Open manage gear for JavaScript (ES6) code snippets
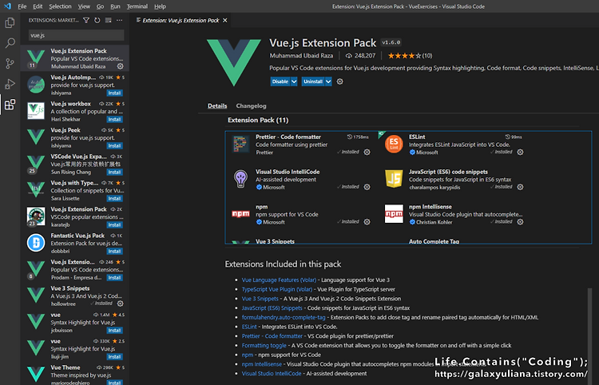This screenshot has height=385, width=599. coord(520,187)
